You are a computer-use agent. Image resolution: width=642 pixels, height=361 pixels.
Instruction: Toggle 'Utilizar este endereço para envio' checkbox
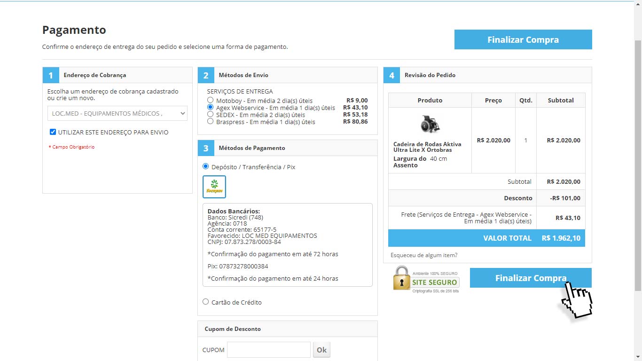point(53,132)
